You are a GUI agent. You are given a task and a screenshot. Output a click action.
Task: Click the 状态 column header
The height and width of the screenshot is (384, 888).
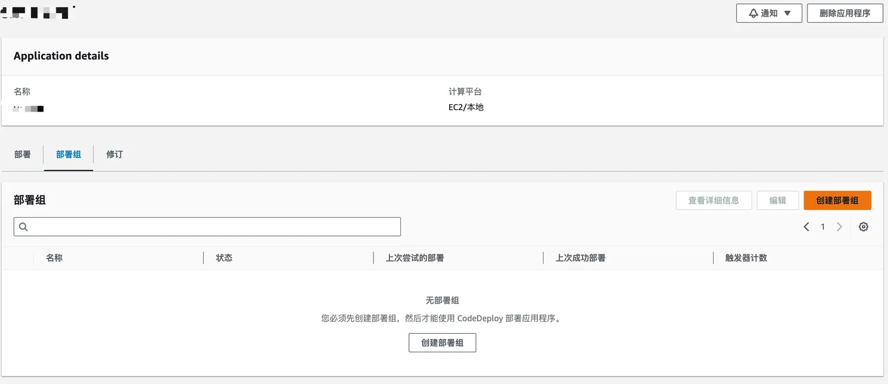point(224,258)
